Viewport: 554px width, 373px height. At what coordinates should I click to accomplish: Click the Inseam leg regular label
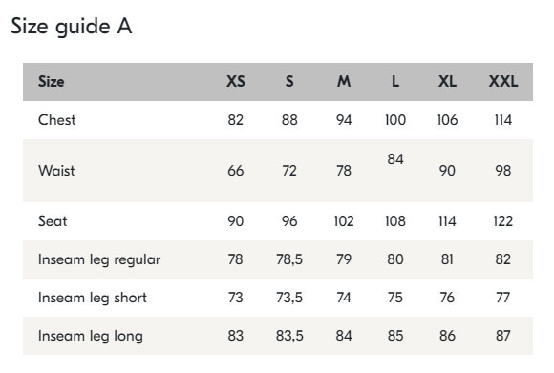99,259
